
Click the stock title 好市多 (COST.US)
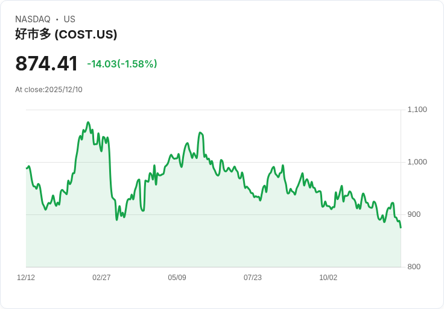66,34
